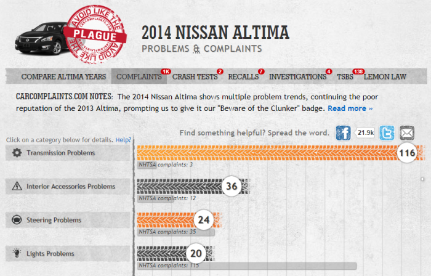Image resolution: width=431 pixels, height=276 pixels.
Task: Select the Steering Problems category button
Action: coord(68,220)
